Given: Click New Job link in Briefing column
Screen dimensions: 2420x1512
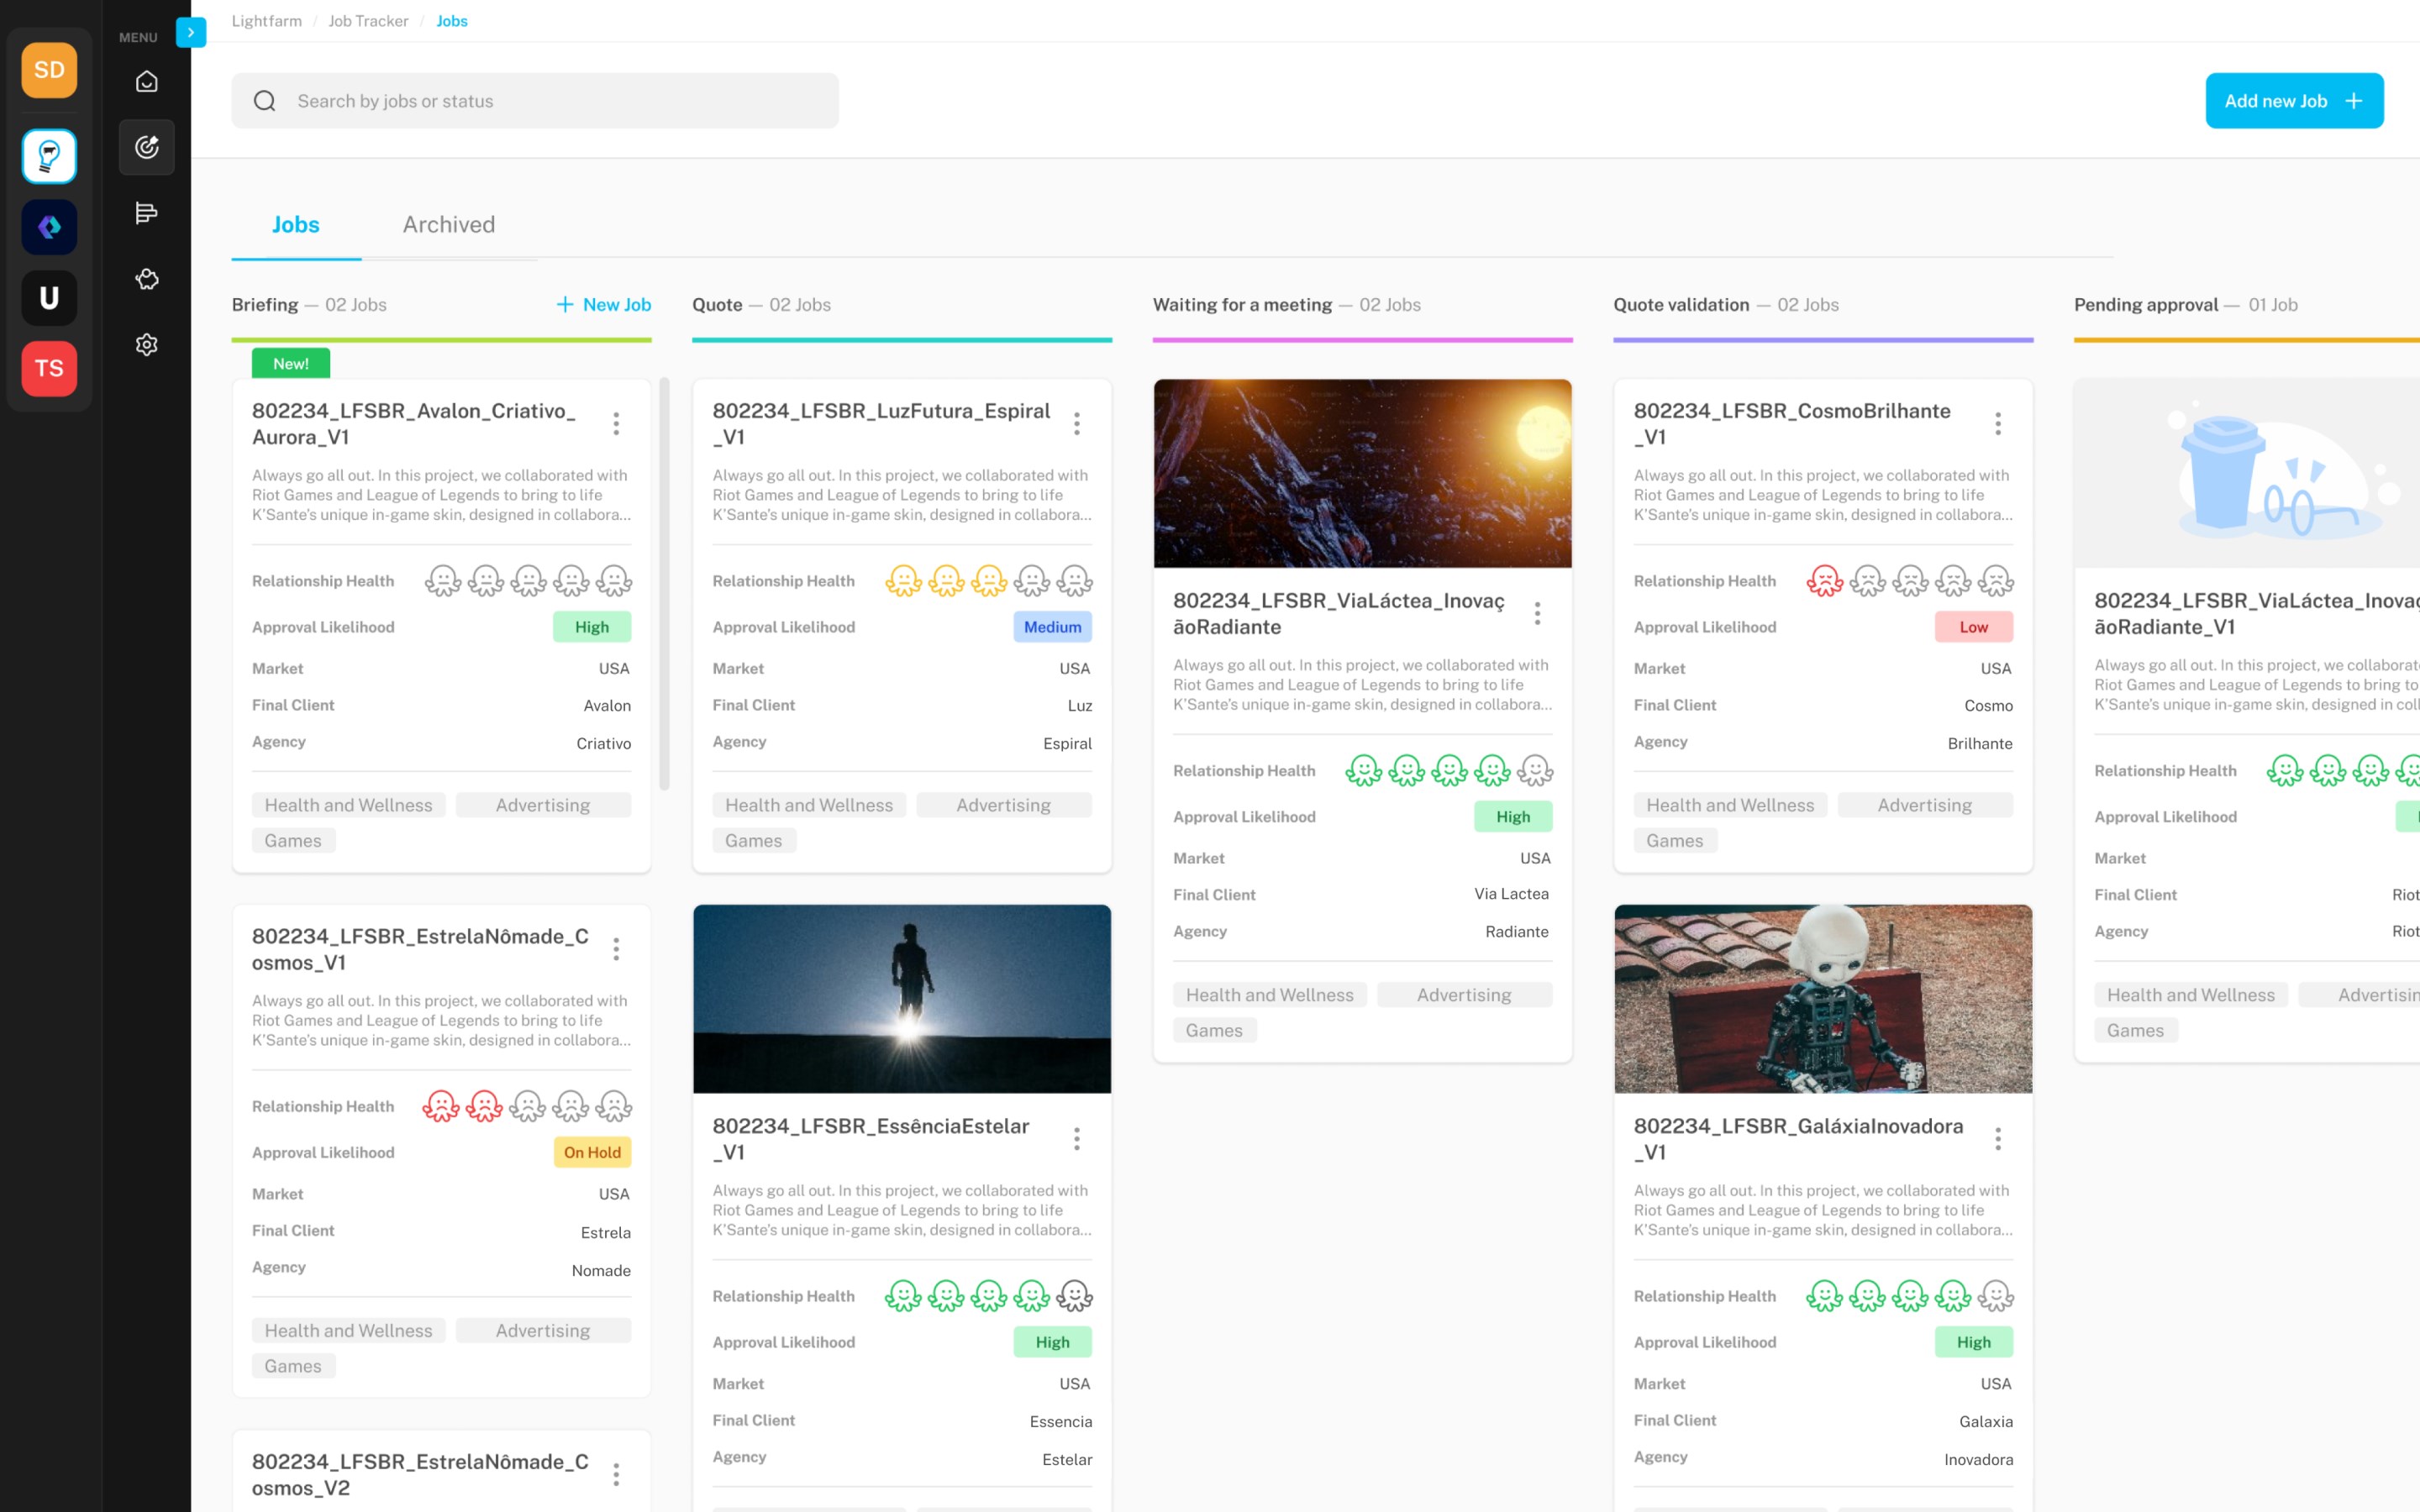Looking at the screenshot, I should tap(604, 304).
